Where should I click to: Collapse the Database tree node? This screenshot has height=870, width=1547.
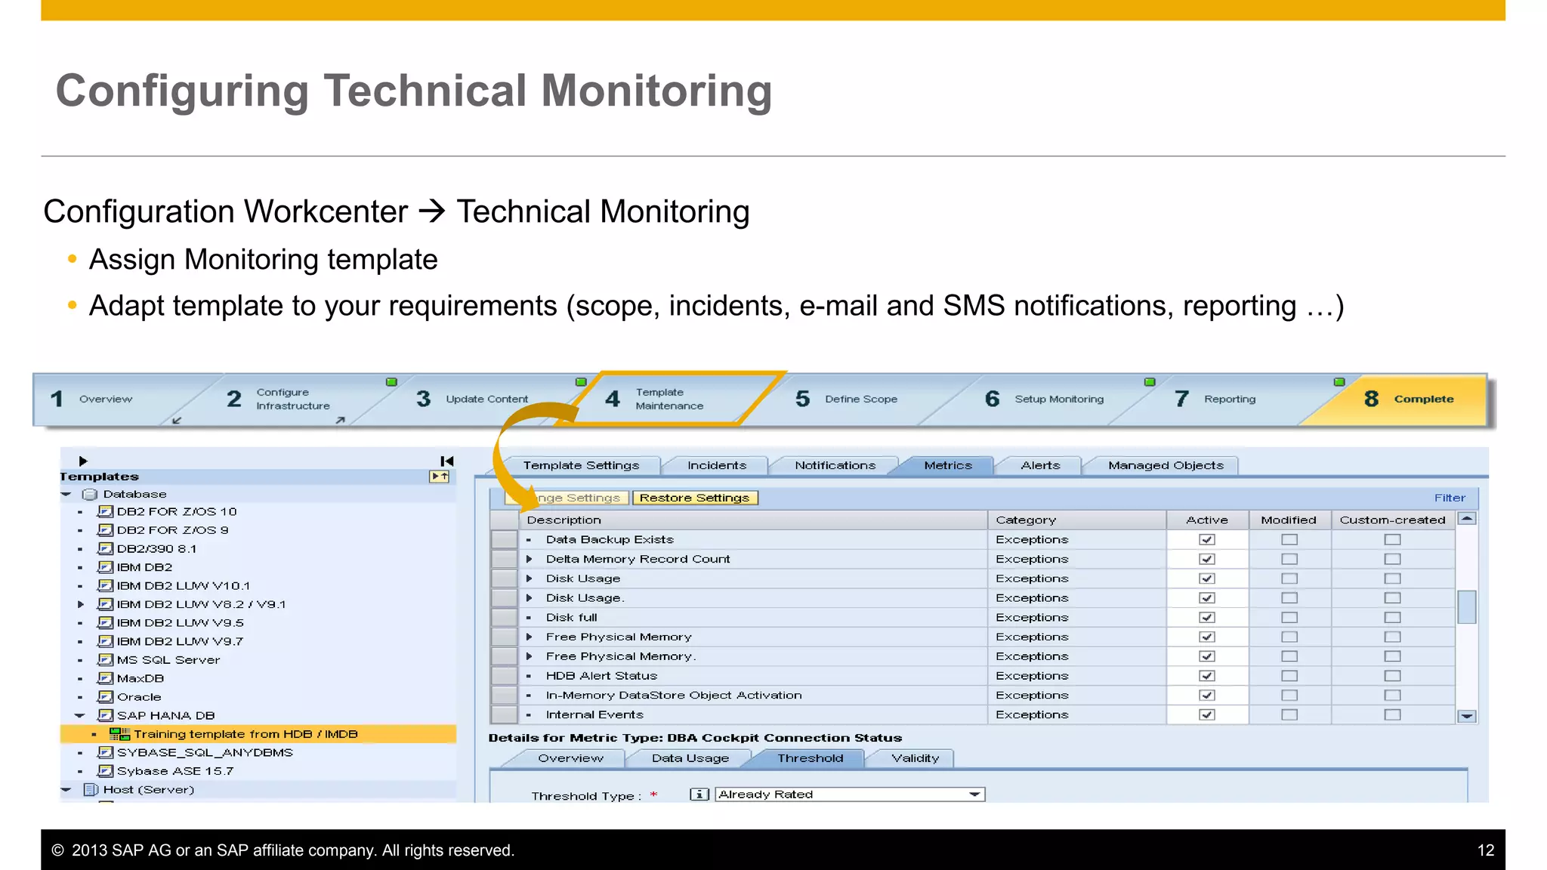[x=66, y=494]
